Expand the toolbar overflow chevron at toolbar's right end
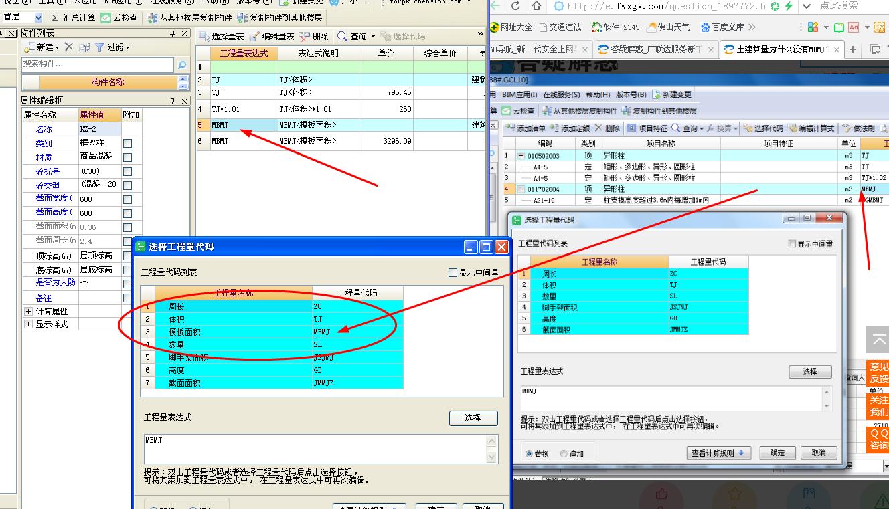The height and width of the screenshot is (509, 889). pos(480,35)
